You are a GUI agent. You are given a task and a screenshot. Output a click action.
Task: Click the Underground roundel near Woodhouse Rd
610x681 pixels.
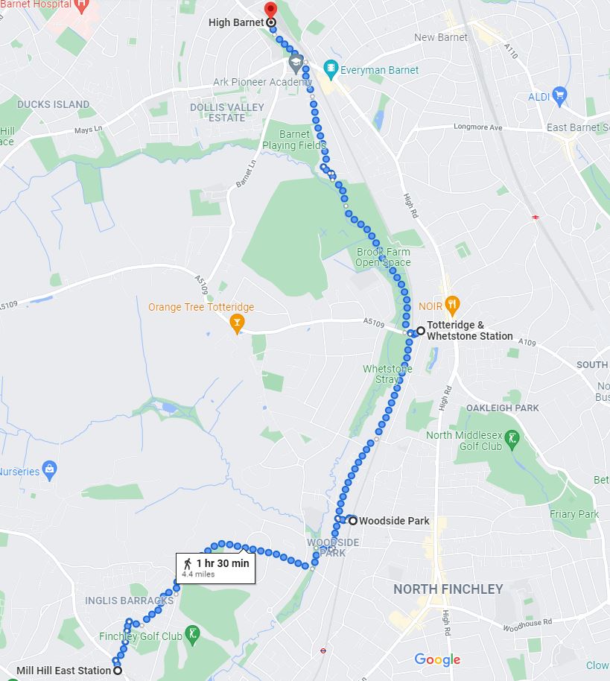pyautogui.click(x=323, y=650)
